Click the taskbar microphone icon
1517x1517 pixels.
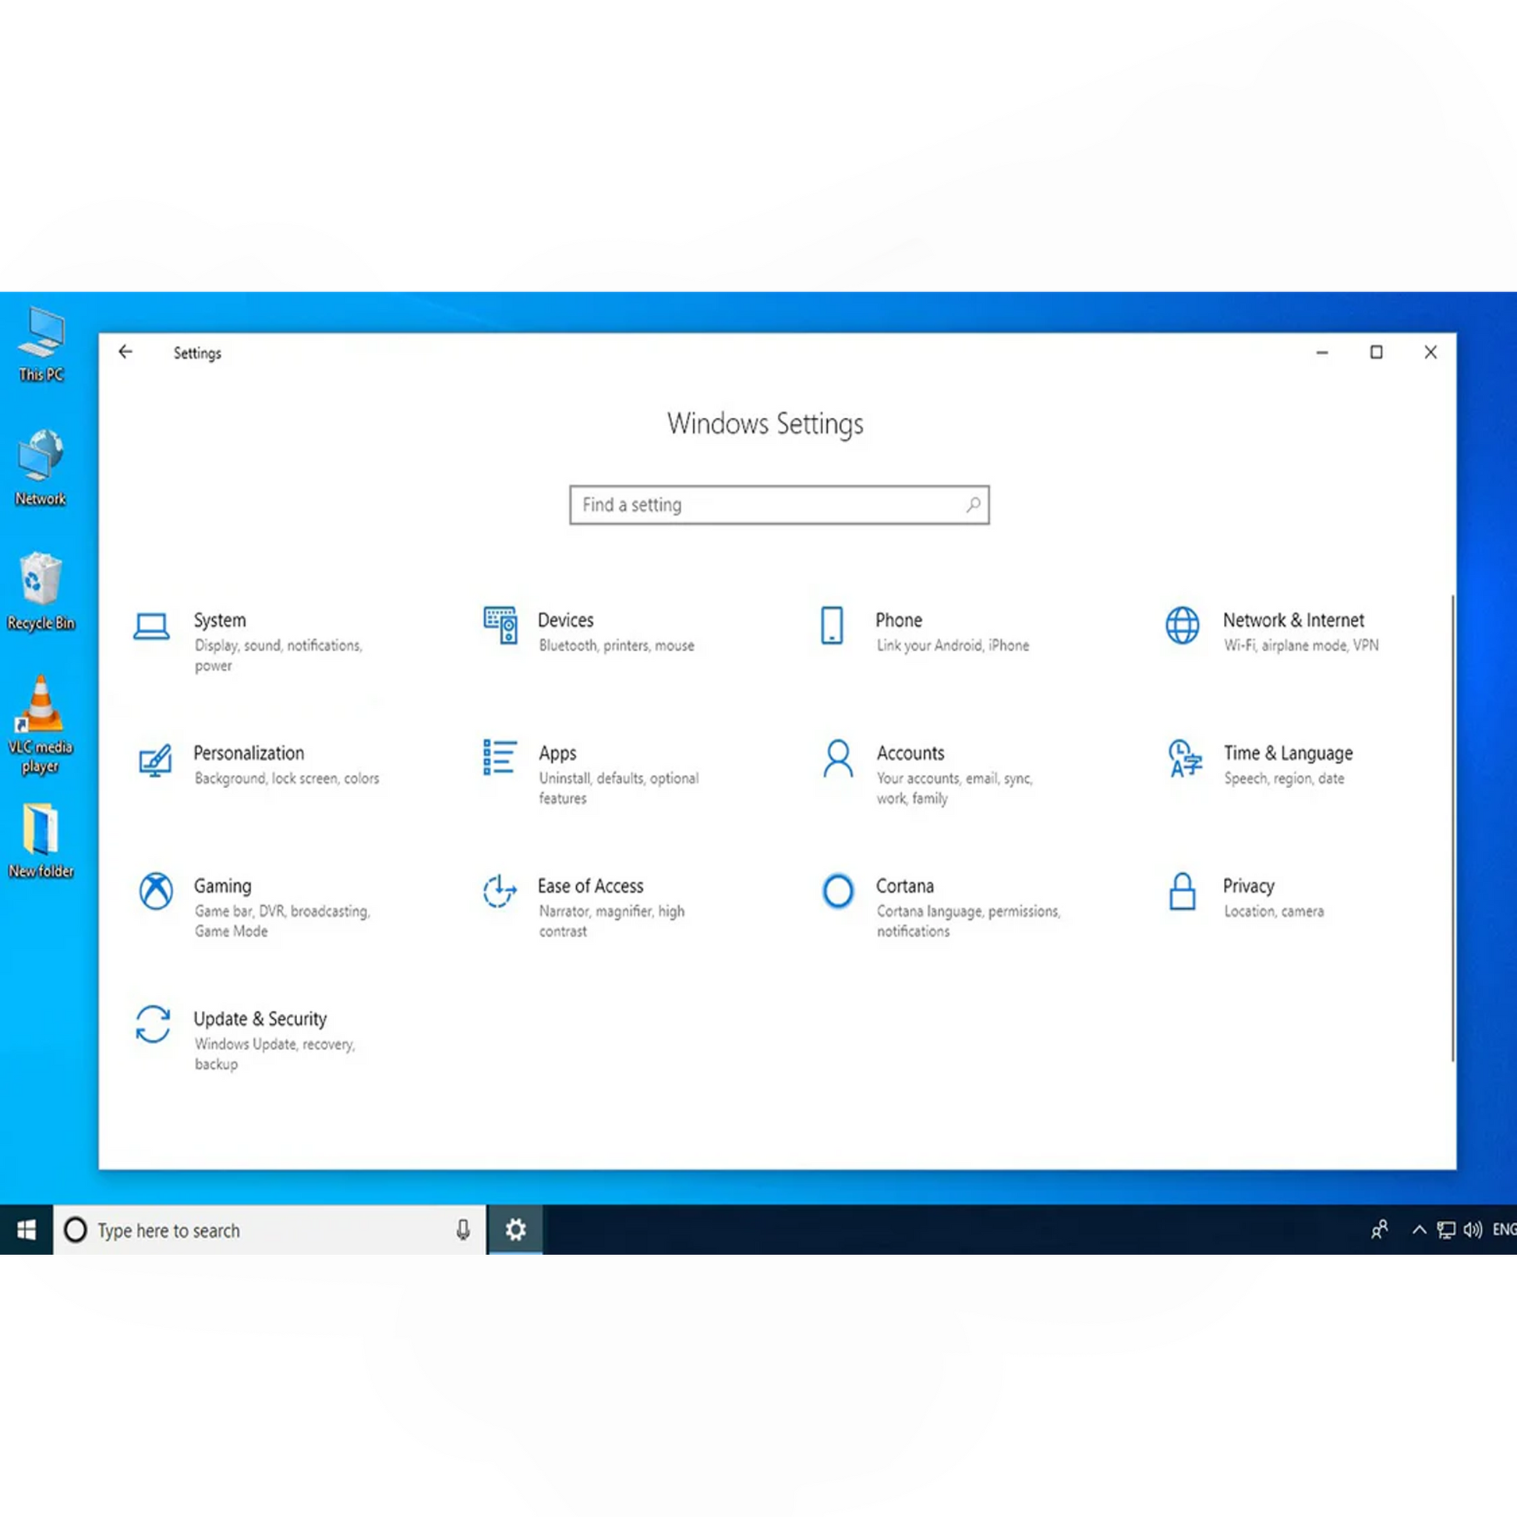[x=463, y=1229]
